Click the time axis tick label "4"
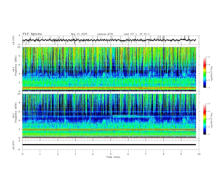Viewport: 224px width, 173px height. tap(93, 154)
